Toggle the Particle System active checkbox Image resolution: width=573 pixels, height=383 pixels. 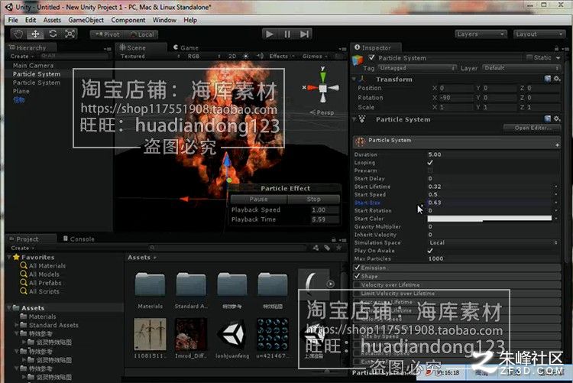tap(372, 57)
